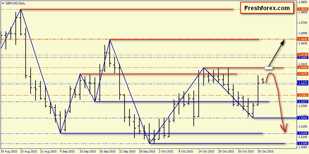Image resolution: width=309 pixels, height=154 pixels.
Task: Click the 1.5305 axis value
Action: click(x=303, y=106)
